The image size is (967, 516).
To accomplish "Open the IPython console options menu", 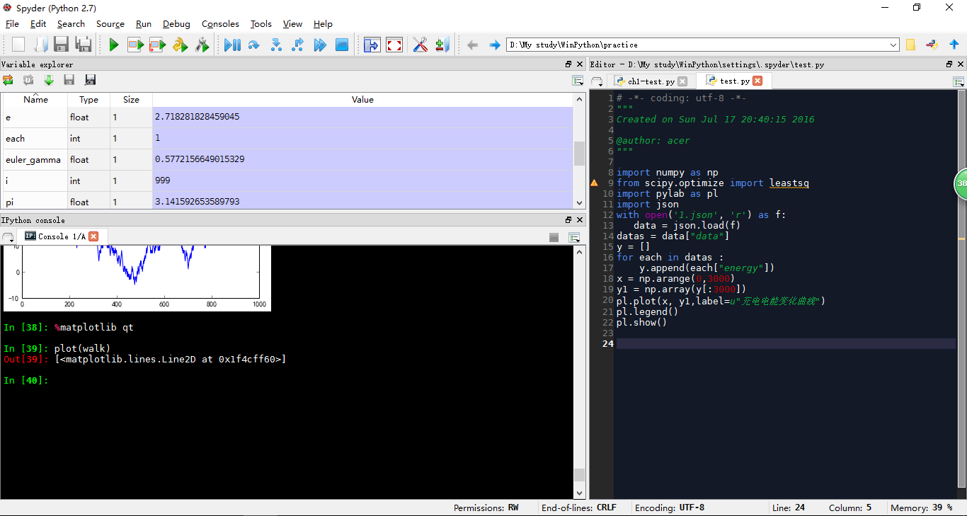I will [x=574, y=237].
